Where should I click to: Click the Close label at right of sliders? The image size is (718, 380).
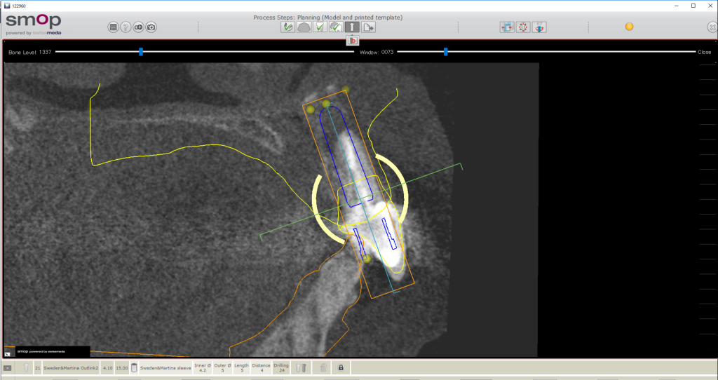704,52
